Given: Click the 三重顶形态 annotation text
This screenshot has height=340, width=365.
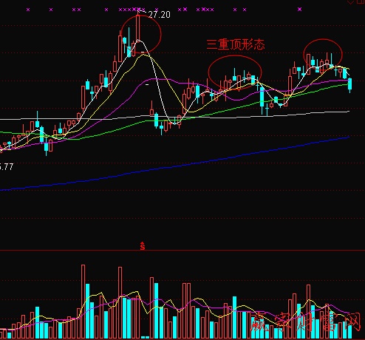Looking at the screenshot, I should 235,44.
